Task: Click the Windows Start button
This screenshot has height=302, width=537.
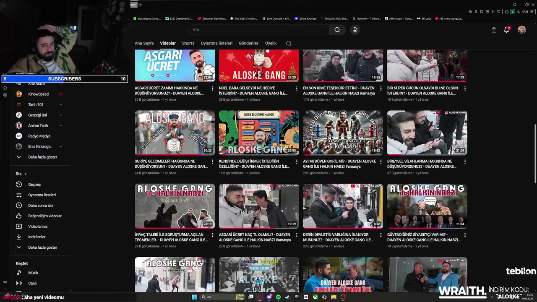Action: [x=194, y=297]
